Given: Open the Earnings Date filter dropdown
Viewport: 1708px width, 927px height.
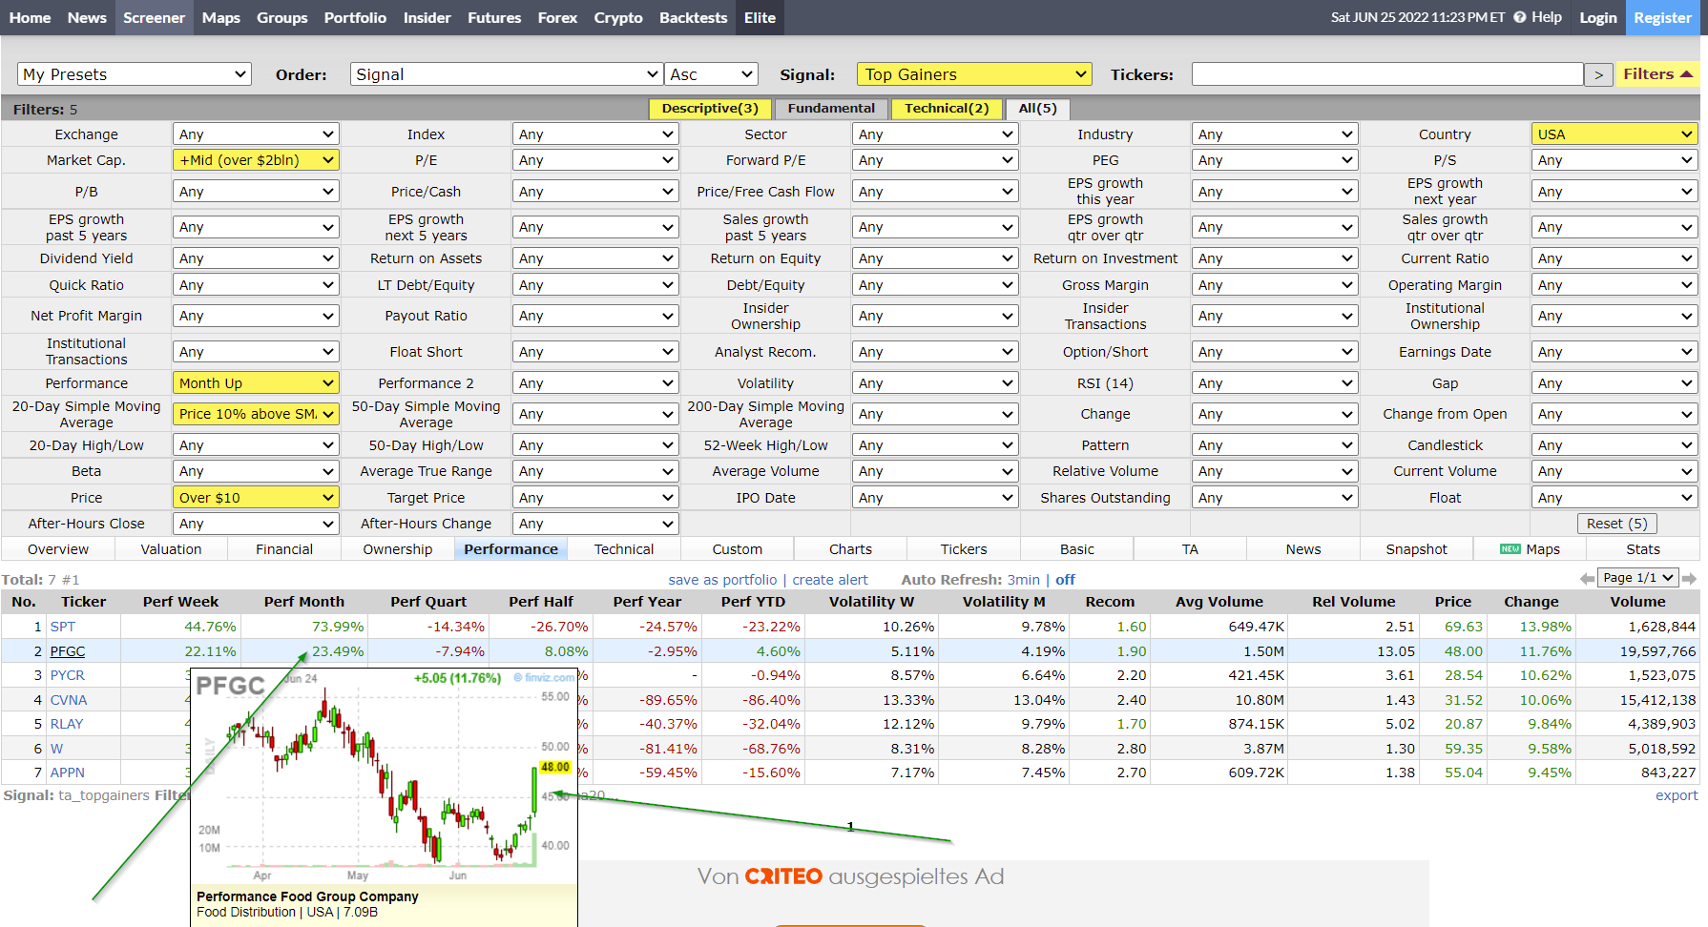Looking at the screenshot, I should tap(1614, 352).
